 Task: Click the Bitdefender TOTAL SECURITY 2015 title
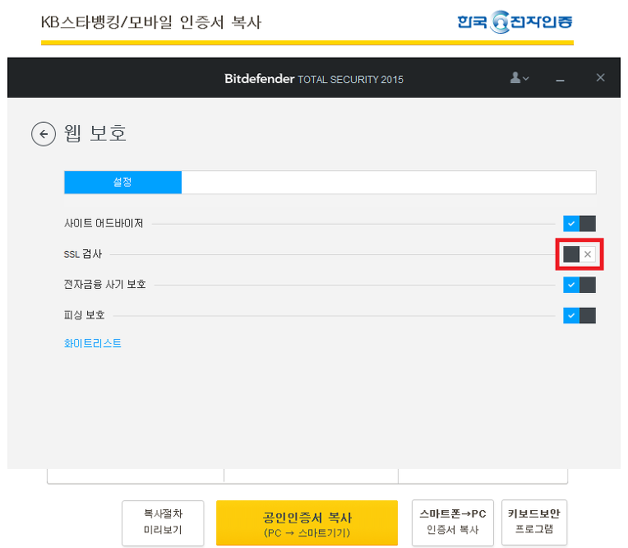(314, 79)
